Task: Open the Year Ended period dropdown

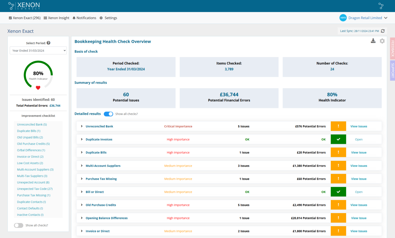Action: tap(38, 51)
